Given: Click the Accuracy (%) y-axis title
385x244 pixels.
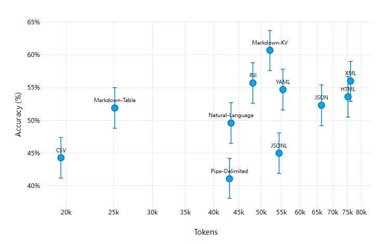Looking at the screenshot, I should 19,117.
